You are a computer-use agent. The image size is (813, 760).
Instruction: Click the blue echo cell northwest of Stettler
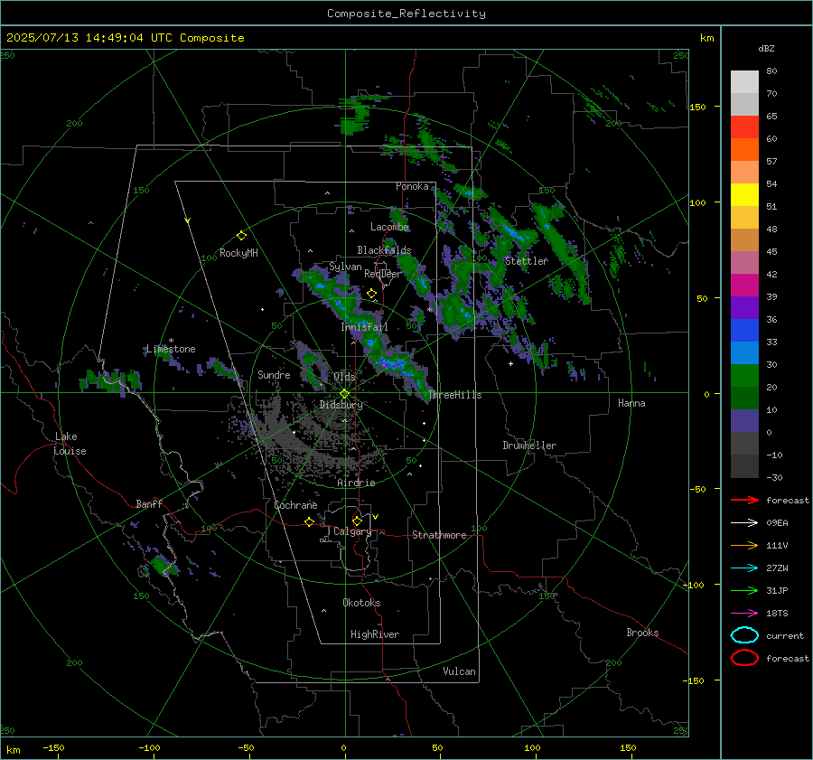(512, 232)
